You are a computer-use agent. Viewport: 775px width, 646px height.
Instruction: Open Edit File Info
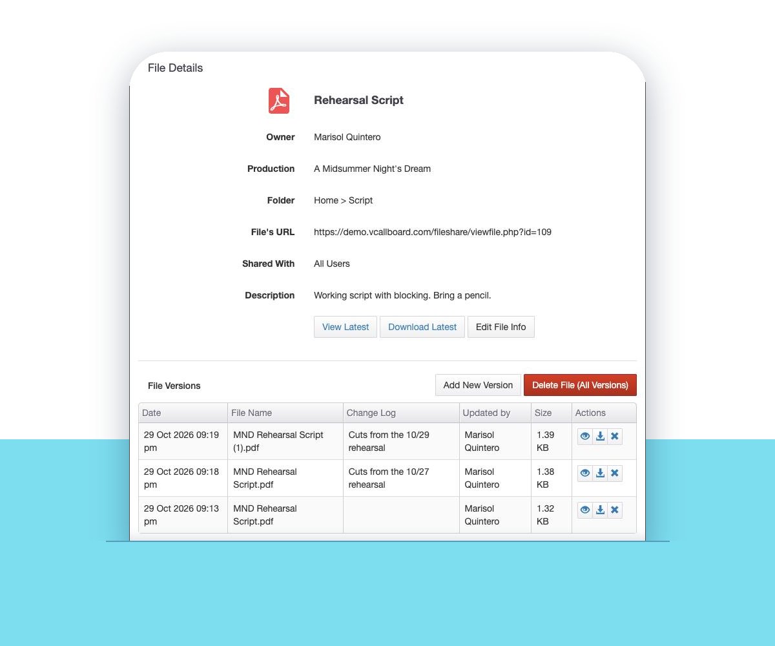pyautogui.click(x=501, y=327)
